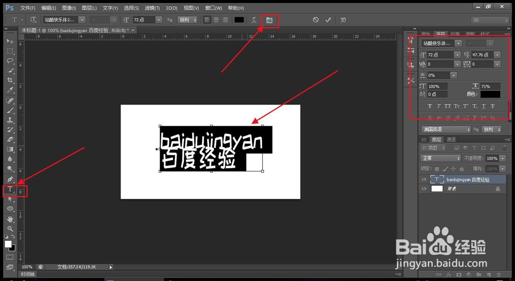Viewport: 515px width, 281px height.
Task: Toggle underline in Character panel
Action: tap(484, 106)
